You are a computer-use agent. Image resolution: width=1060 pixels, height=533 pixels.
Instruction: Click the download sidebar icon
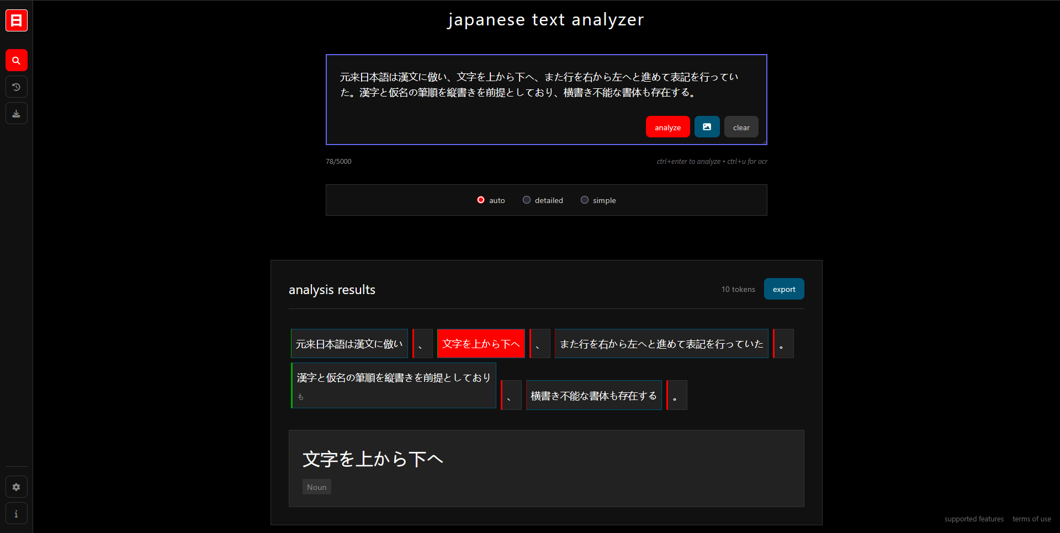(x=17, y=113)
